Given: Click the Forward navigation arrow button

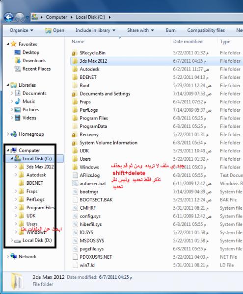Looking at the screenshot, I should click(x=20, y=17).
